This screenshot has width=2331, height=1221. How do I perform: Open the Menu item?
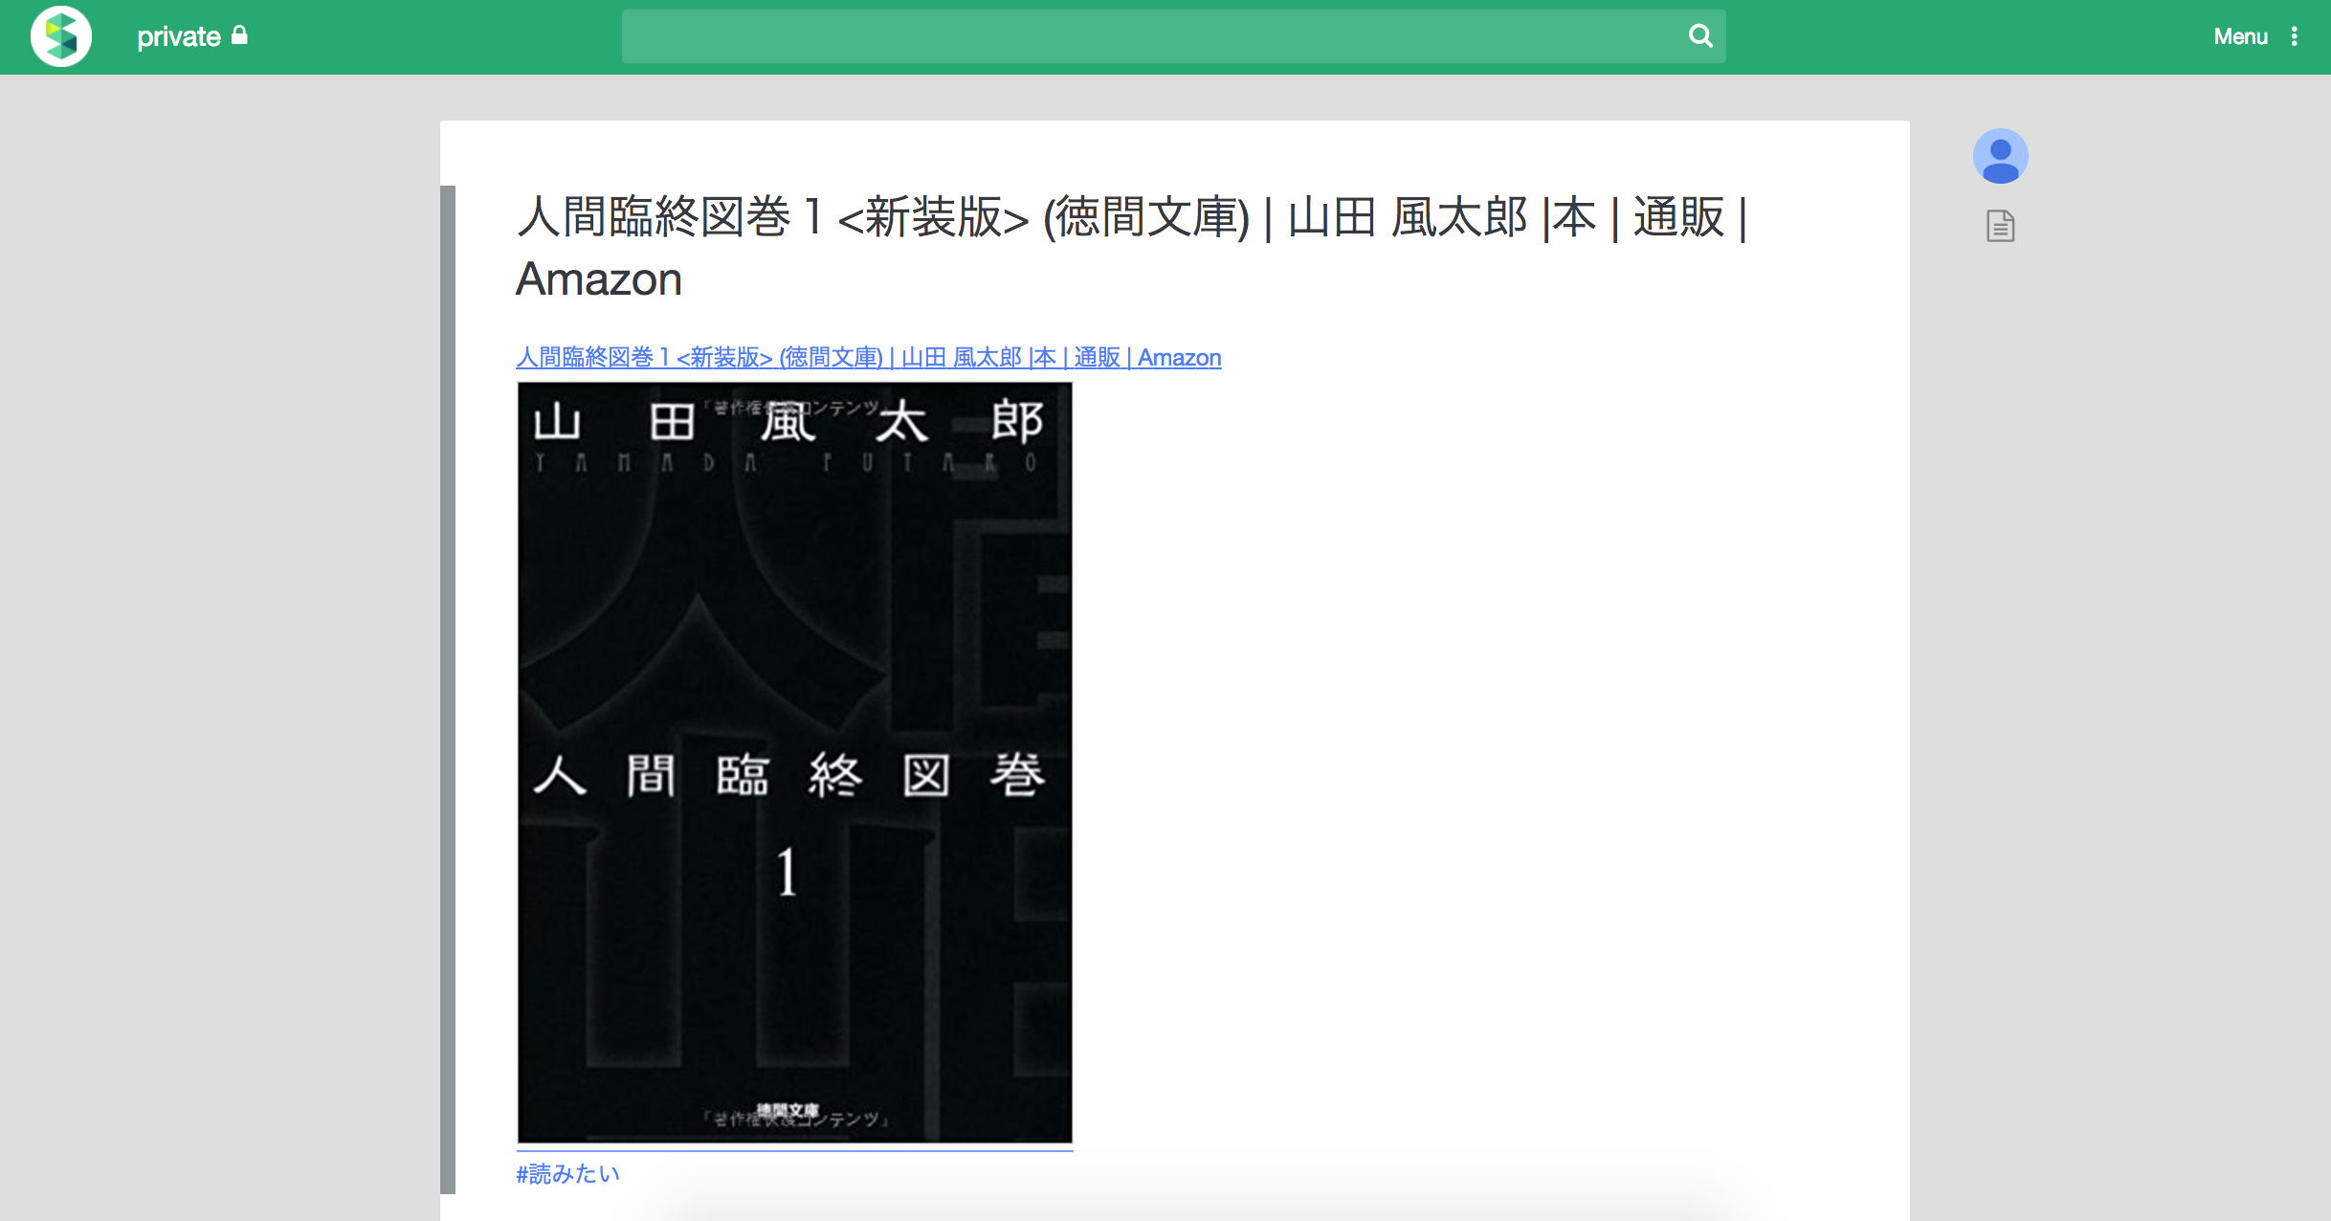click(x=2240, y=36)
